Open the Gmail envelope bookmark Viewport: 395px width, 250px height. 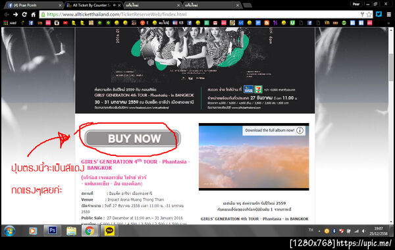point(215,23)
